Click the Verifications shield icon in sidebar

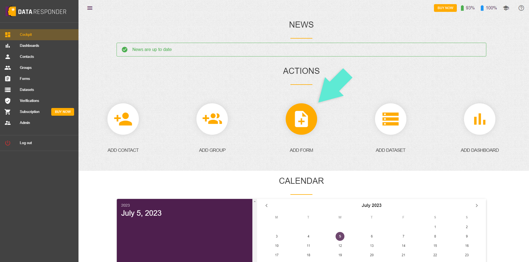tap(8, 101)
